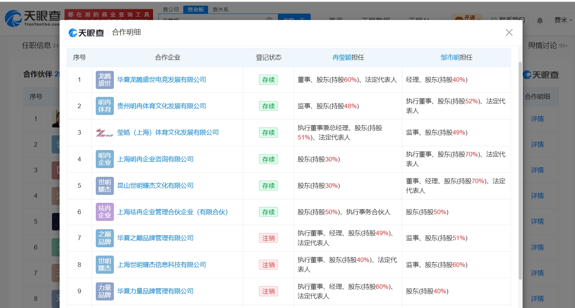Switch to 查公司 search tab
575x308 pixels.
coord(171,9)
